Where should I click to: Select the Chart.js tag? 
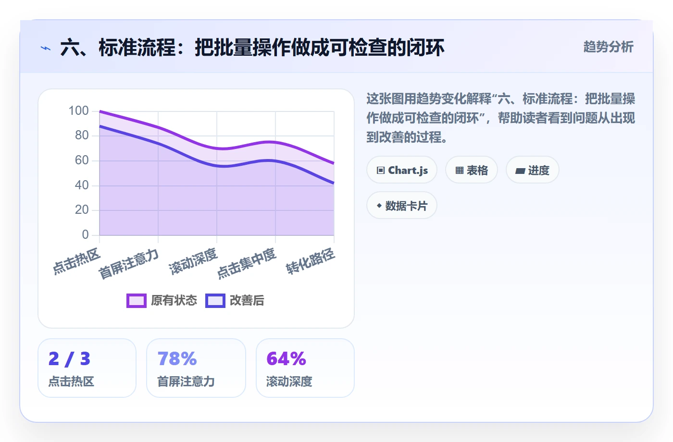(402, 170)
